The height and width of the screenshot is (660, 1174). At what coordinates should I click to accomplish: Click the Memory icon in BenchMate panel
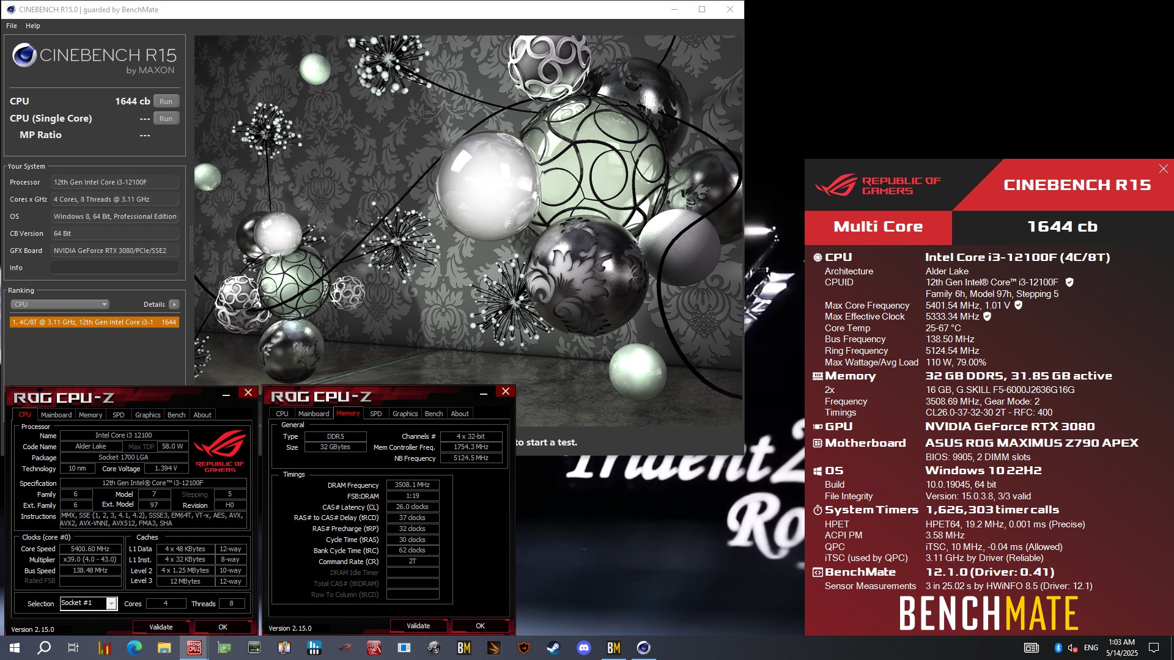[x=818, y=376]
